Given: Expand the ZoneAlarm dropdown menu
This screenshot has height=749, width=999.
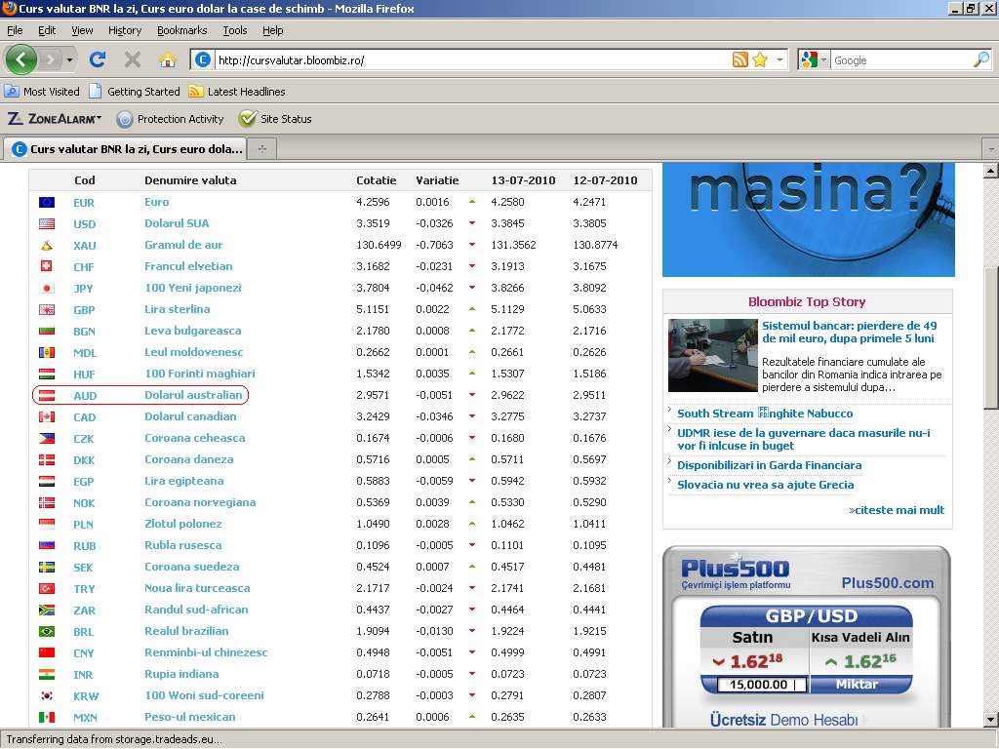Looking at the screenshot, I should click(x=99, y=119).
